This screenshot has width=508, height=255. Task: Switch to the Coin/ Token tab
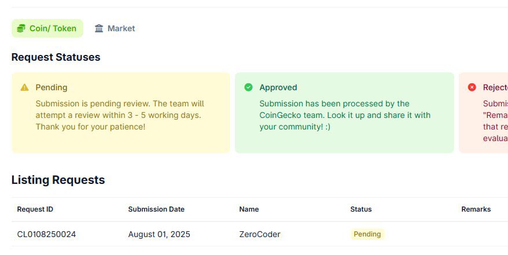tap(47, 28)
